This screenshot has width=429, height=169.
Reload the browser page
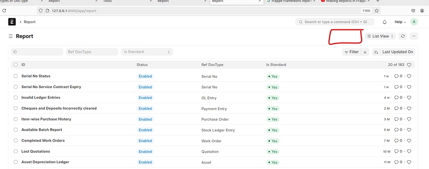(x=4, y=11)
